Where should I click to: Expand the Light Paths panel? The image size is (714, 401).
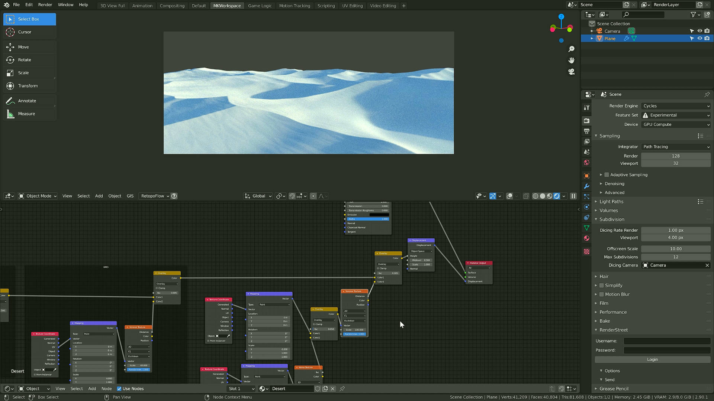[x=611, y=202]
